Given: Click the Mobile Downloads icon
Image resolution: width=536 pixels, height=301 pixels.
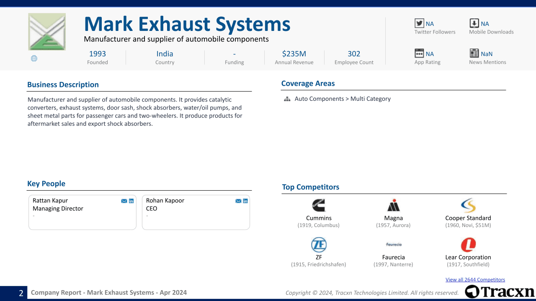Looking at the screenshot, I should pyautogui.click(x=474, y=23).
